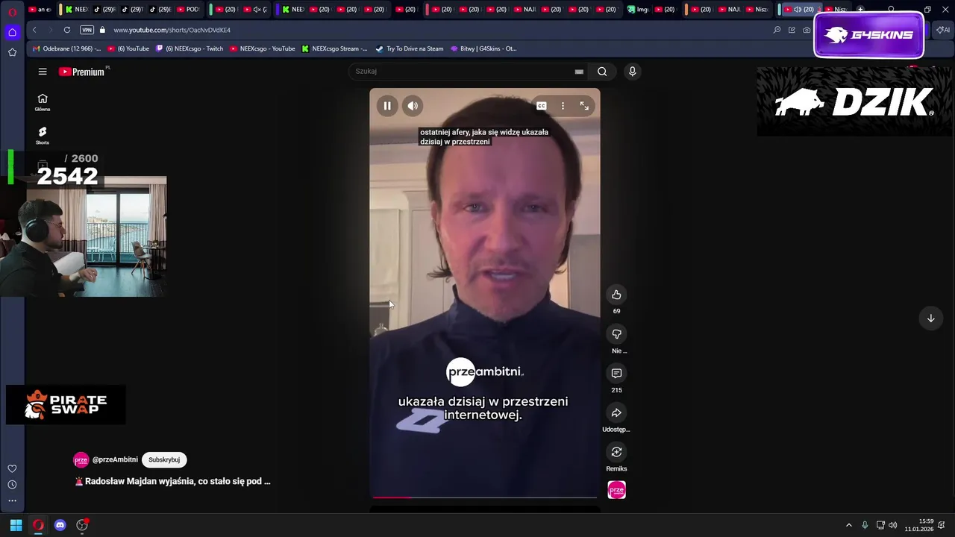Open the NEEXcsgo Stream bookmark
The height and width of the screenshot is (537, 955).
click(x=334, y=48)
